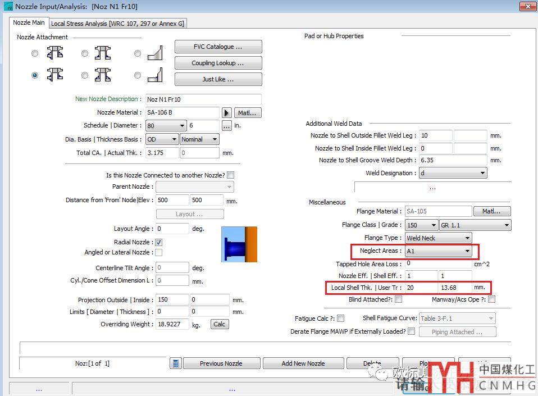The height and width of the screenshot is (396, 538).
Task: Click the third bottom-row stepped nozzle diagram icon
Action: pyautogui.click(x=155, y=75)
